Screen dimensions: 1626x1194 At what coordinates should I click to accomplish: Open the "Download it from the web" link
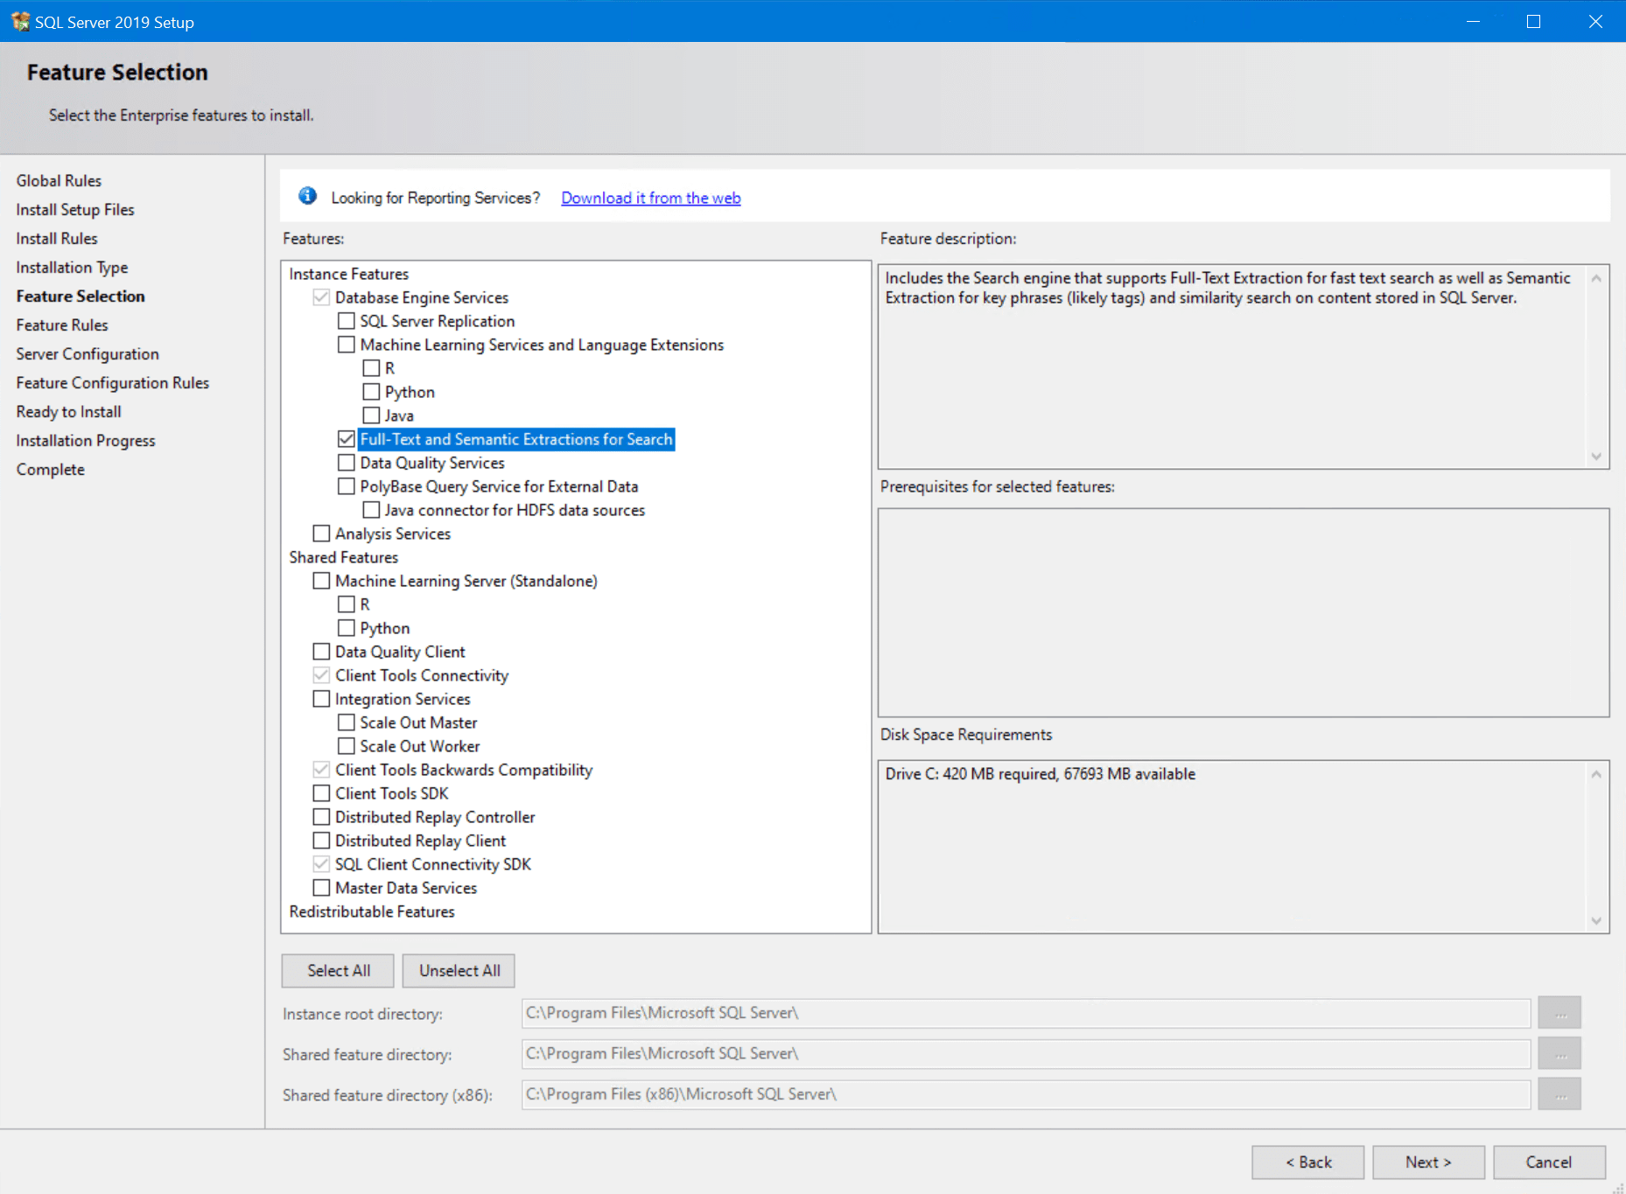(649, 198)
